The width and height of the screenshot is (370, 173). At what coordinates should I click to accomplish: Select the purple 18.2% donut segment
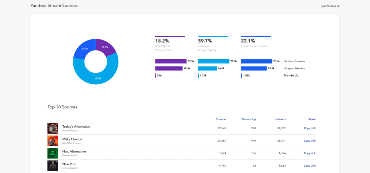pyautogui.click(x=105, y=47)
